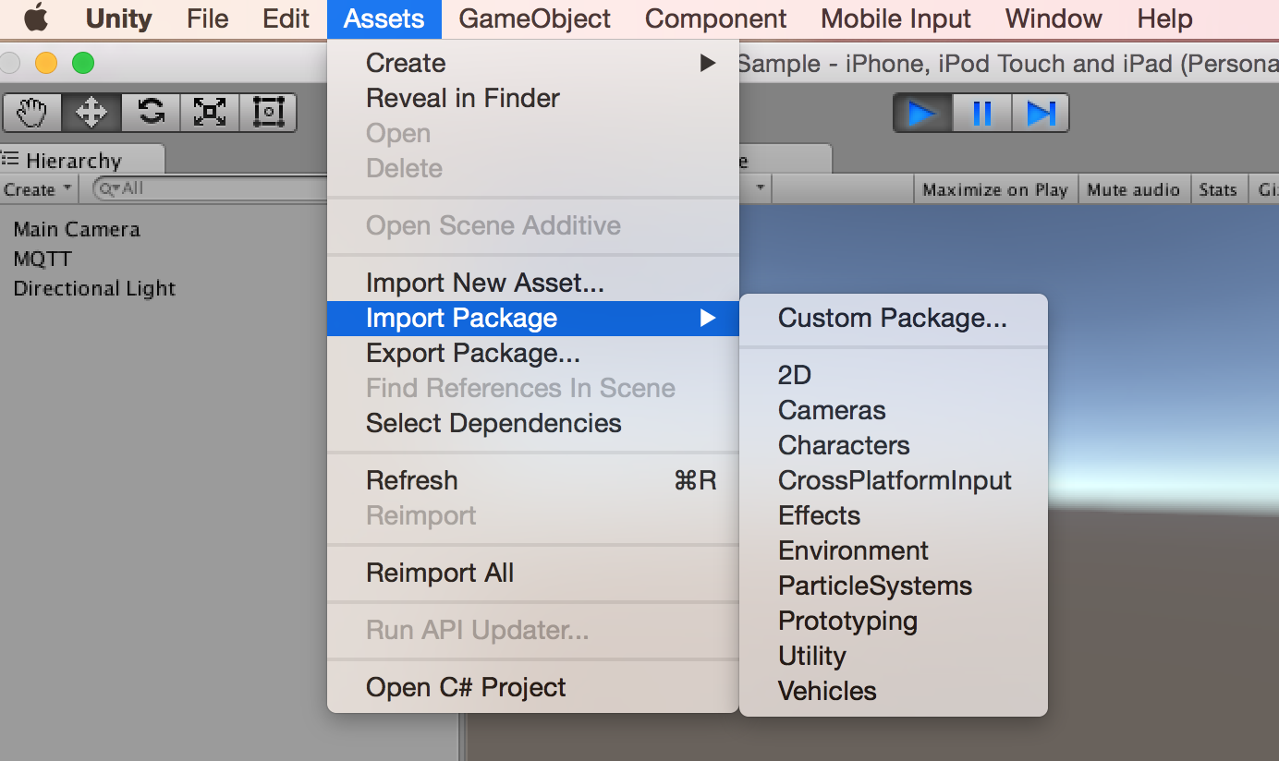The image size is (1279, 761).
Task: Choose Open C# Project
Action: [533, 687]
